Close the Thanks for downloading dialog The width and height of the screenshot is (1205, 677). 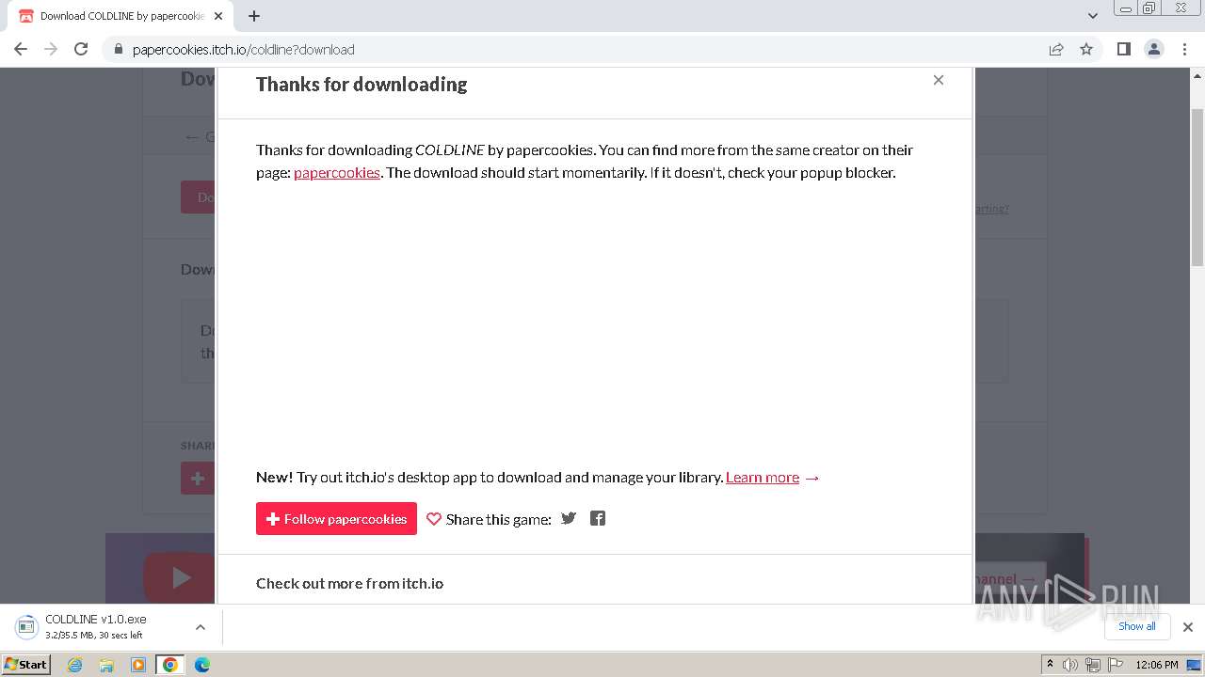pos(938,80)
